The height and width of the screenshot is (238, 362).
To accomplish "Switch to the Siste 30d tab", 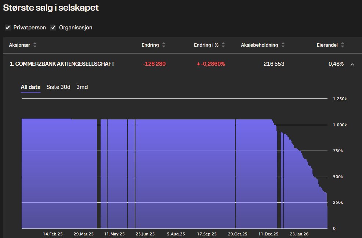I will pos(58,87).
